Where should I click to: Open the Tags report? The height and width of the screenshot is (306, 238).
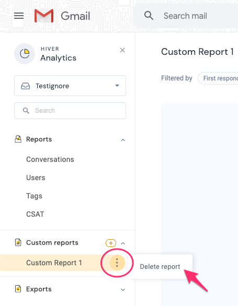[34, 196]
